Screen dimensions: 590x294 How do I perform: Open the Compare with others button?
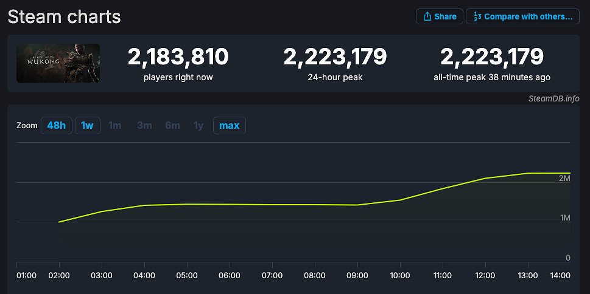[522, 16]
